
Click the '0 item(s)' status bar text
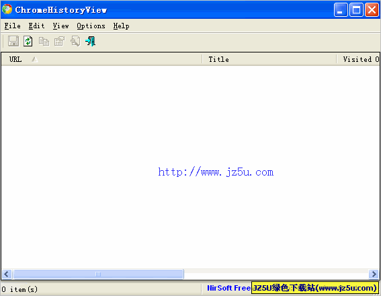point(19,289)
